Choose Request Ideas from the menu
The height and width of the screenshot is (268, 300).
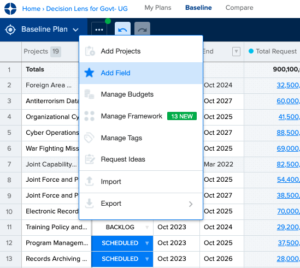pos(141,159)
